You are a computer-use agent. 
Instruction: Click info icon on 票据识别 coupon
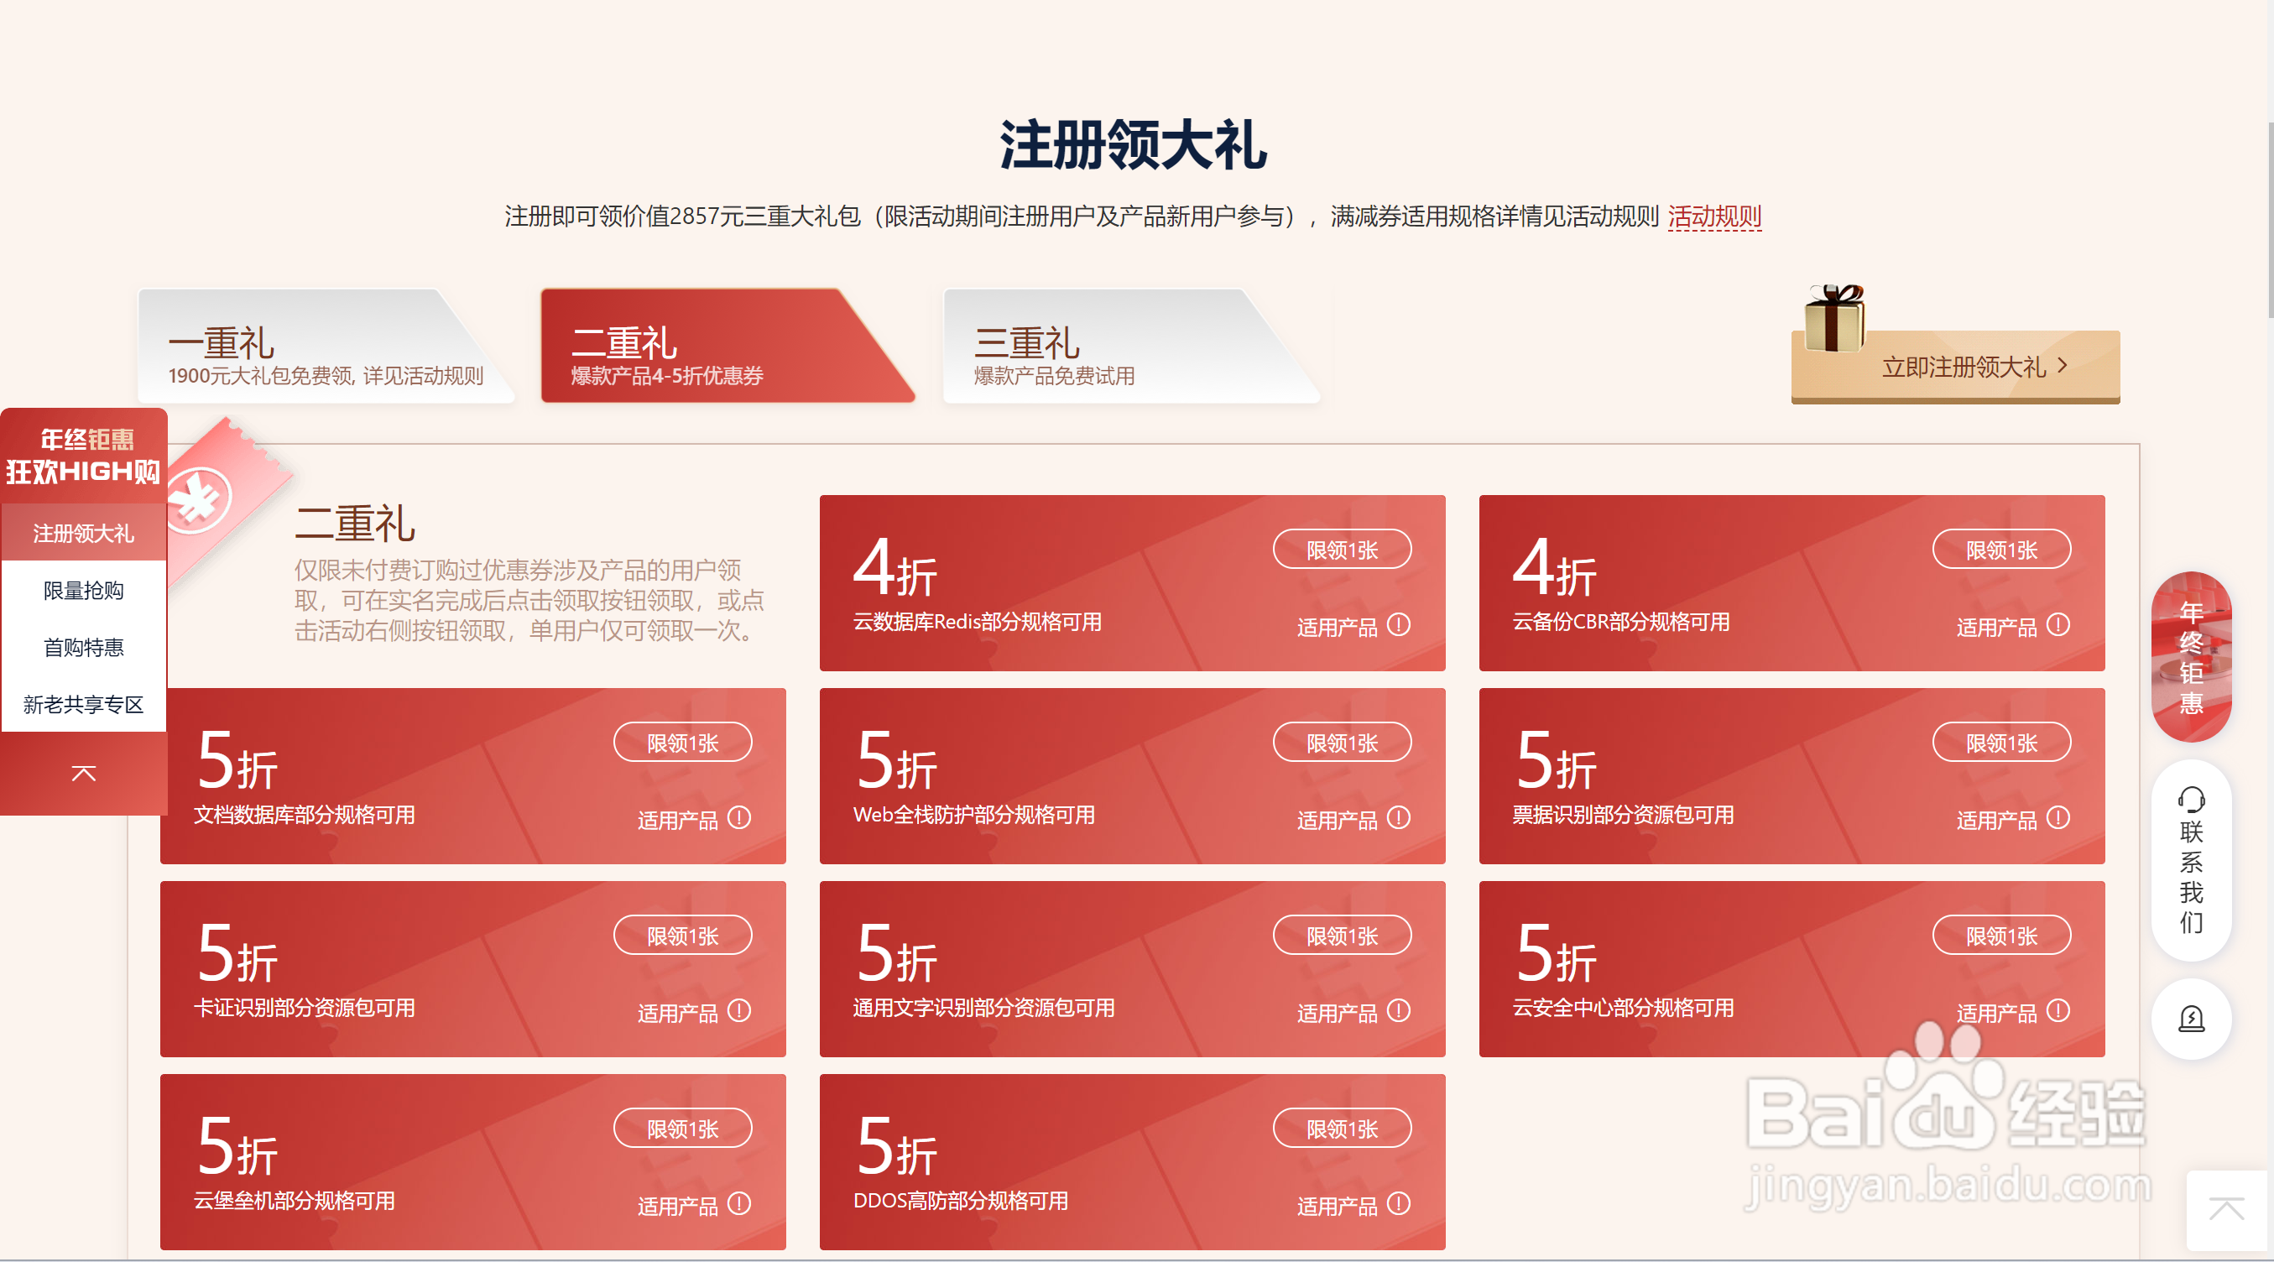coord(2058,818)
